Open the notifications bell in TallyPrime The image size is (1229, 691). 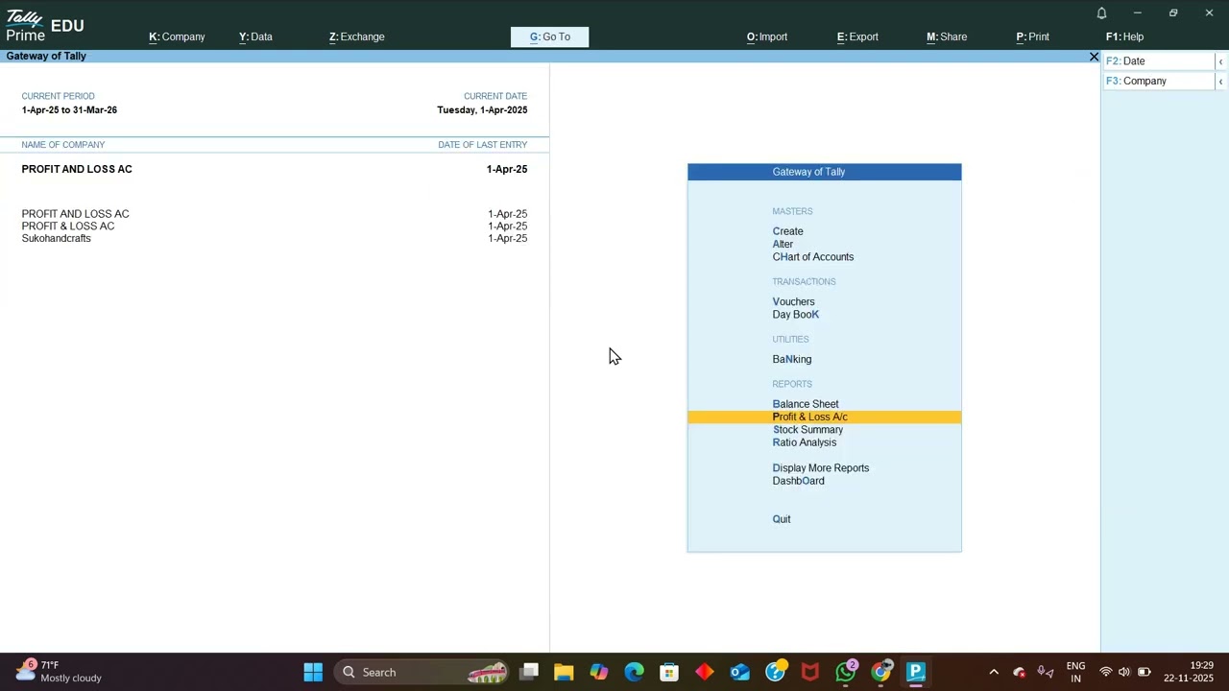1101,13
